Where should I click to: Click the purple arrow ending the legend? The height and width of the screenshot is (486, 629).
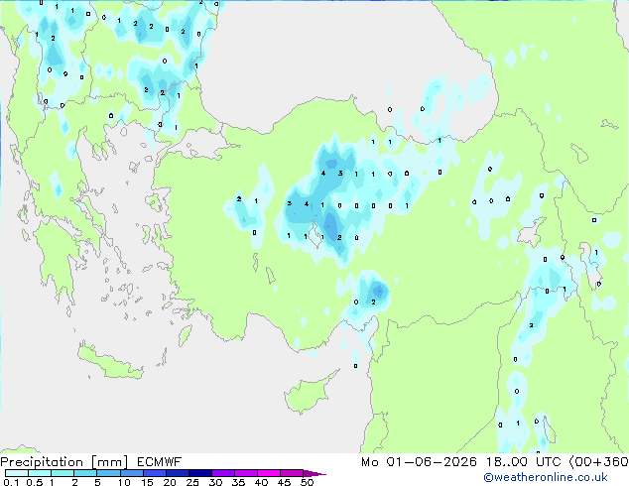point(314,473)
